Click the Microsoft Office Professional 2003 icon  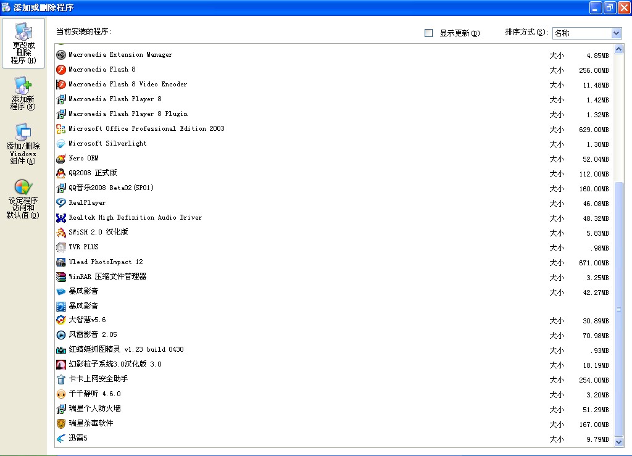click(x=61, y=129)
